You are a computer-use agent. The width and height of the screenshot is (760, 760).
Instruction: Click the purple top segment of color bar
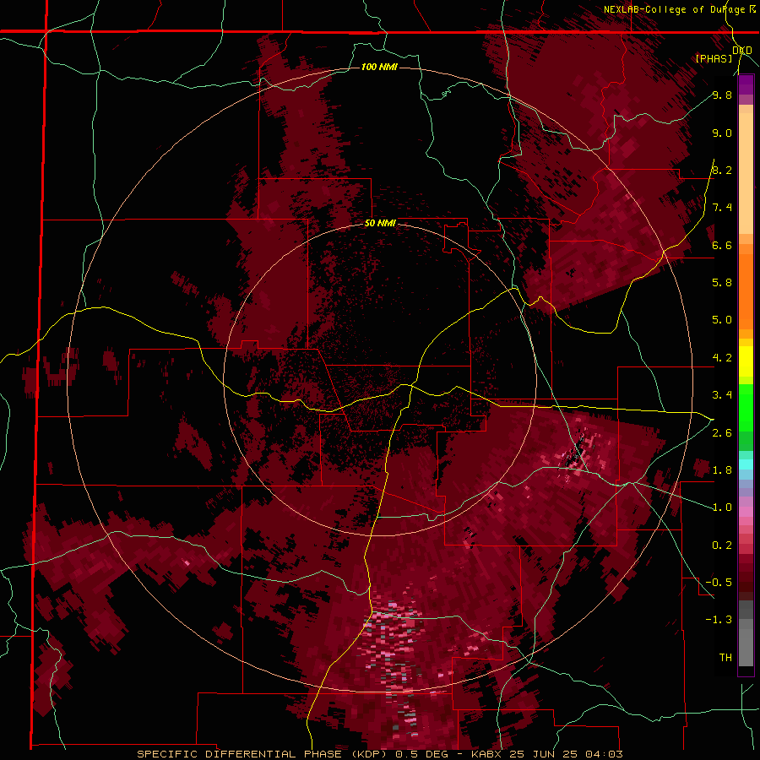[x=746, y=84]
